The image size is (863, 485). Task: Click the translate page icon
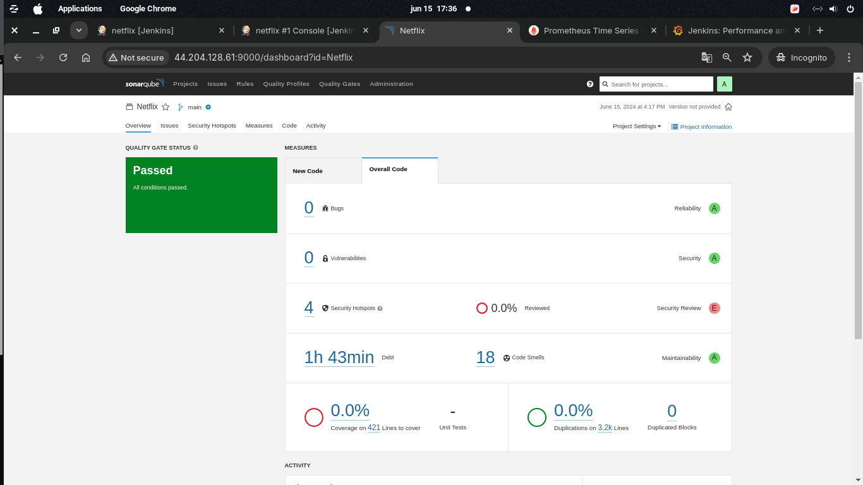point(707,57)
